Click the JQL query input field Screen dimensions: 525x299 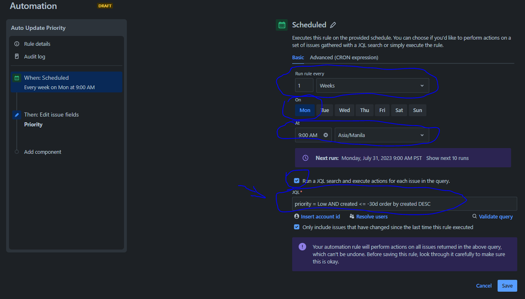[404, 204]
